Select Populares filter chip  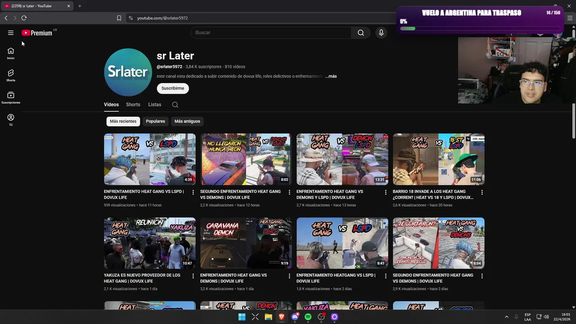(155, 121)
